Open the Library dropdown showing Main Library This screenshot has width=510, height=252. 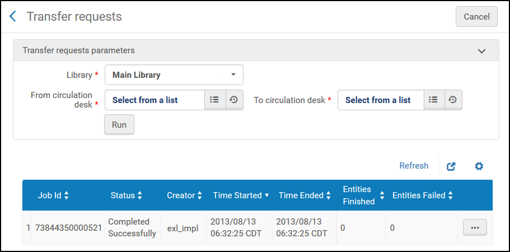pos(174,75)
